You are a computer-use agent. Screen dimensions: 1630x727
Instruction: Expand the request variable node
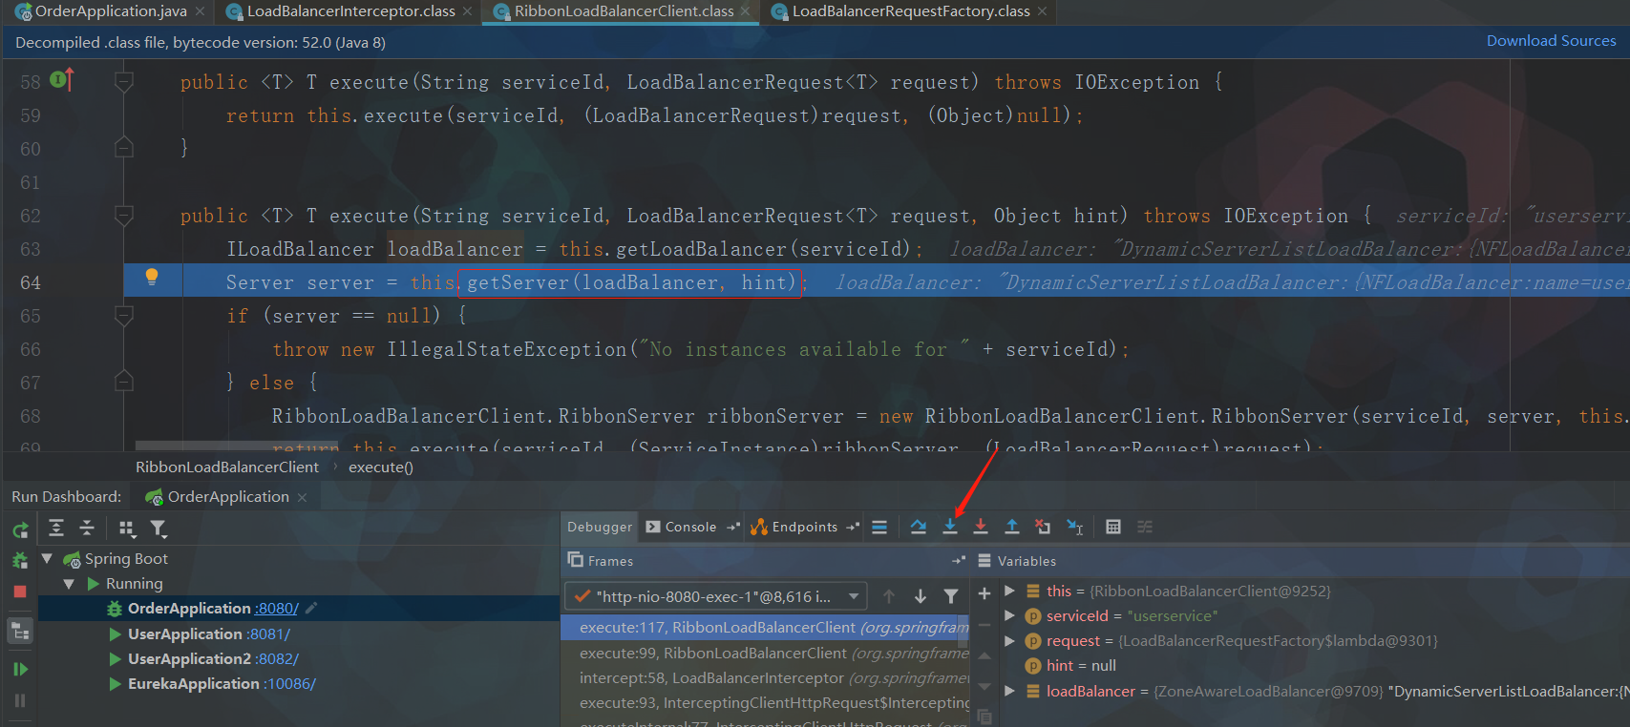(1009, 641)
